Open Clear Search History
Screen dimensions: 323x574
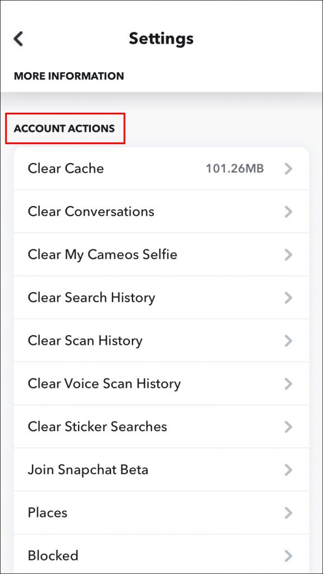click(x=161, y=297)
